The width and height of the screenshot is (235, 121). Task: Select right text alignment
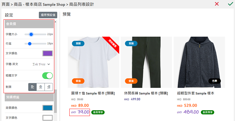[x=49, y=87]
